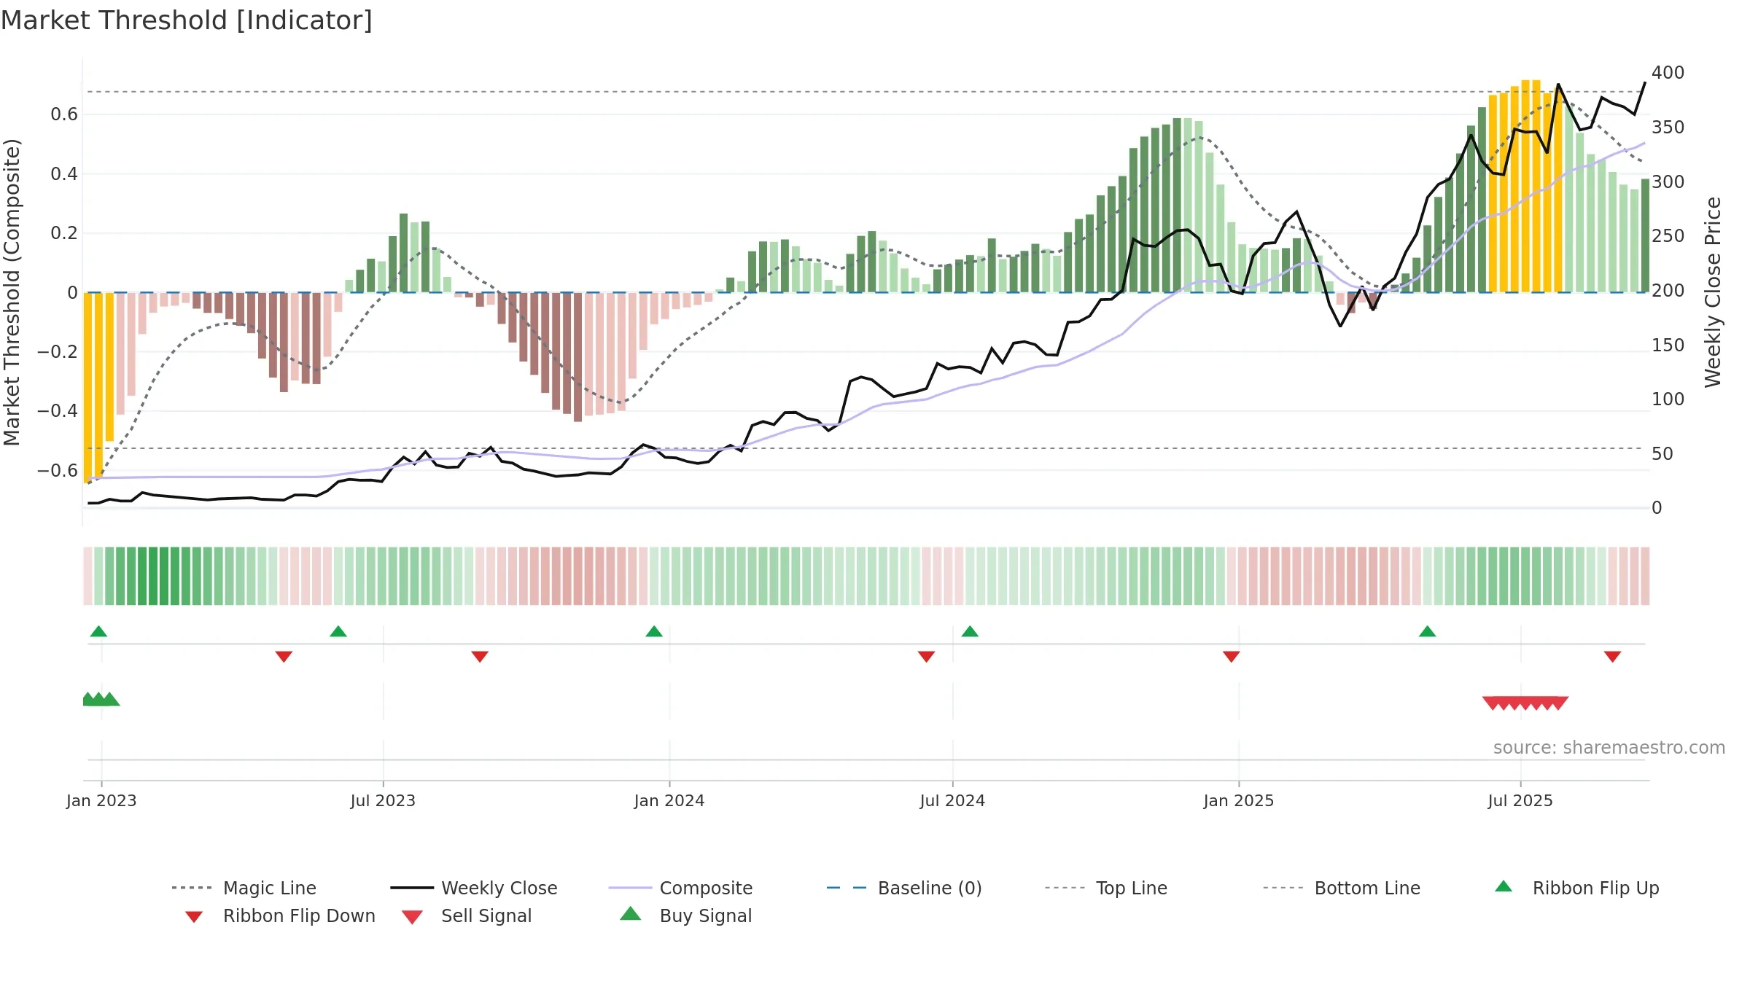Toggle the Ribbon Flip Up legend entry

click(x=1576, y=888)
